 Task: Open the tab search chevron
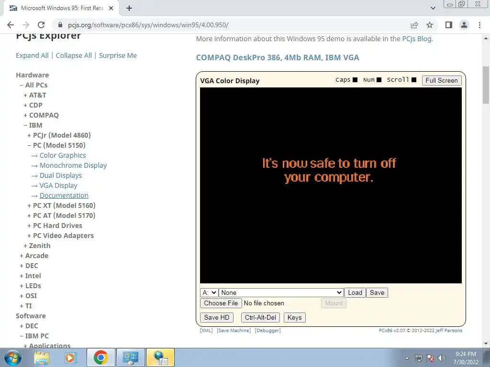tap(433, 8)
